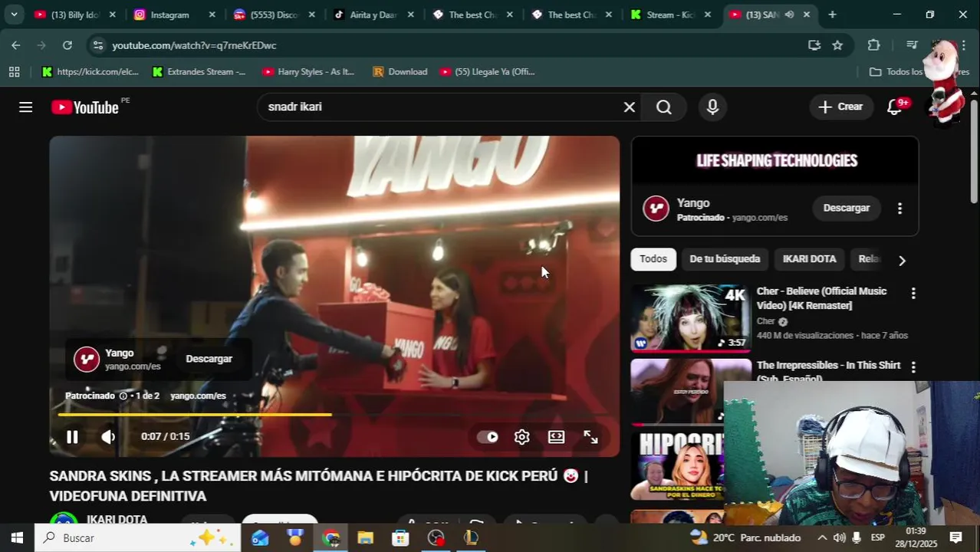Go to the YouTube home logo
This screenshot has width=980, height=552.
click(x=85, y=107)
